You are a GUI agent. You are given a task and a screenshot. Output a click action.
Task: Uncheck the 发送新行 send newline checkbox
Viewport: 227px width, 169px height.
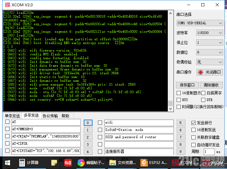193,123
